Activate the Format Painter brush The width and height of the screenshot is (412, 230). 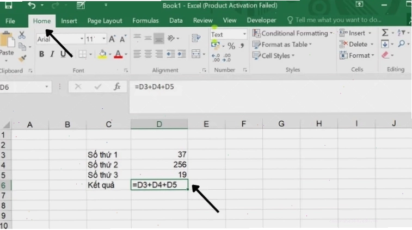click(x=22, y=58)
